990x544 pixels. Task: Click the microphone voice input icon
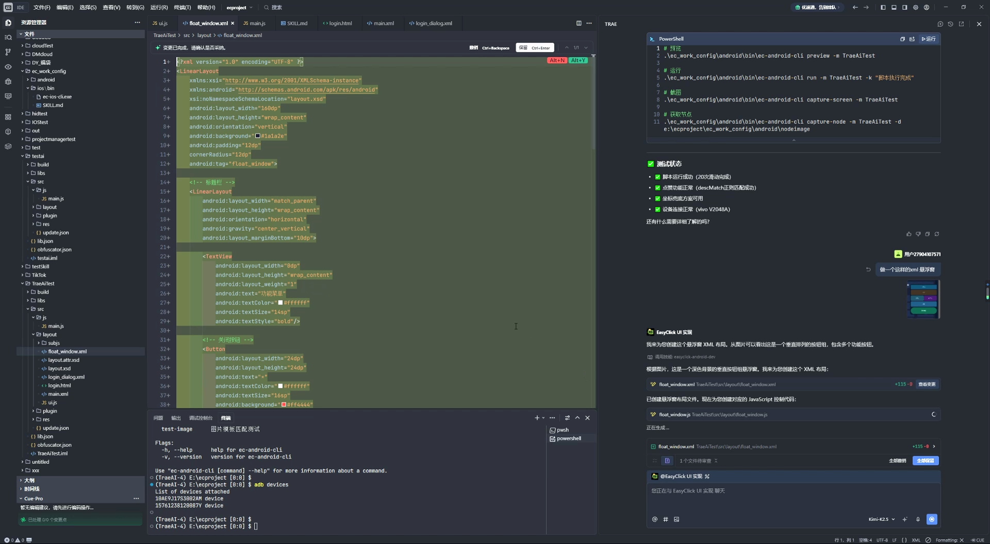918,519
